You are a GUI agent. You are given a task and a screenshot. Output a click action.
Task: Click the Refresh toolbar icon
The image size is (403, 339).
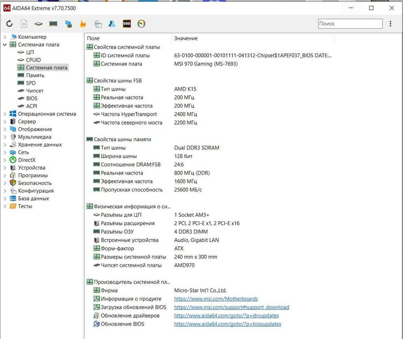(10, 24)
